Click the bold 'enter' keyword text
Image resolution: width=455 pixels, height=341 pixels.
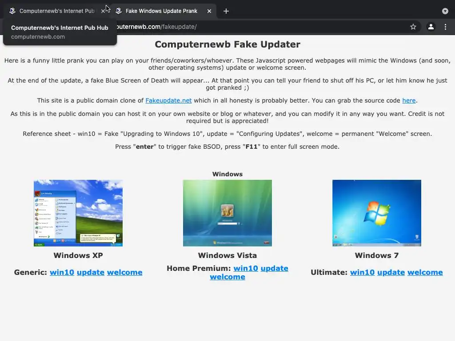coord(144,147)
